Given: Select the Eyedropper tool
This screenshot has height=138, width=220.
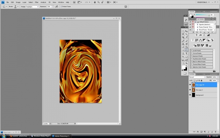Looking at the screenshot, I should tap(187, 38).
